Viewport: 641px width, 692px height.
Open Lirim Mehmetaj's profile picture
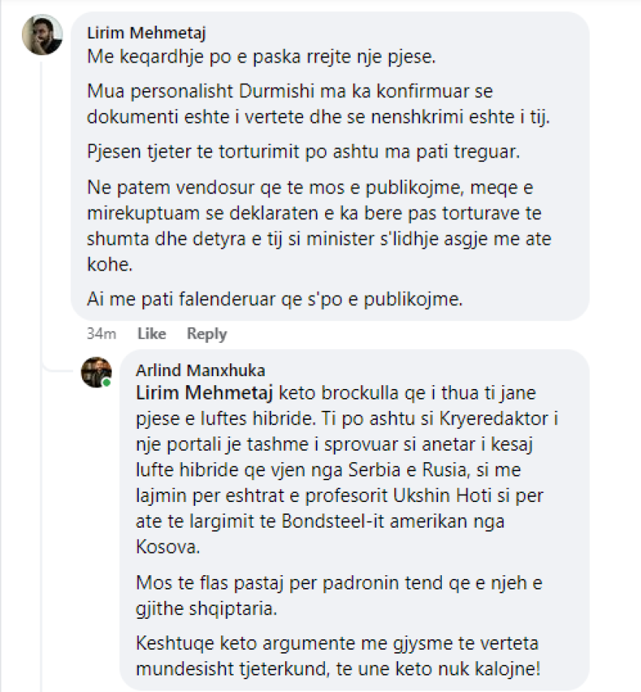42,35
